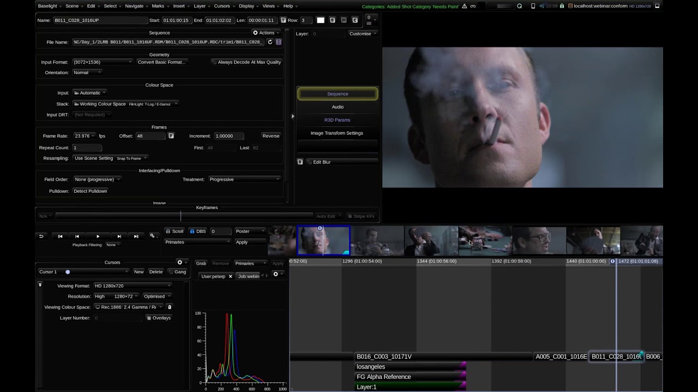
Task: Jump to last frame with skip-forward control
Action: coord(136,236)
